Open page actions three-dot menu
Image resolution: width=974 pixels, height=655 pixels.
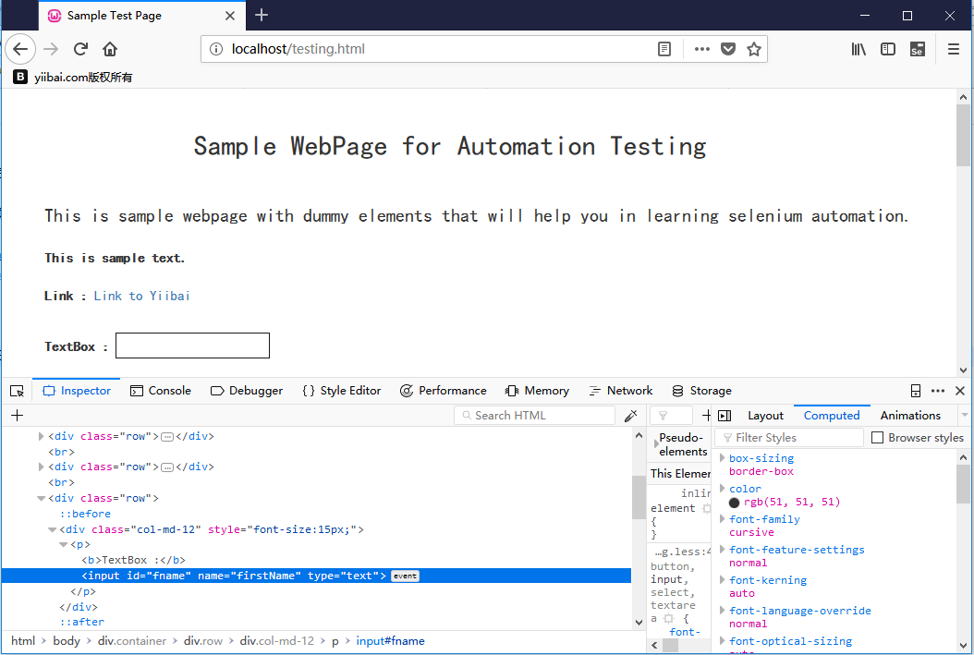click(702, 49)
